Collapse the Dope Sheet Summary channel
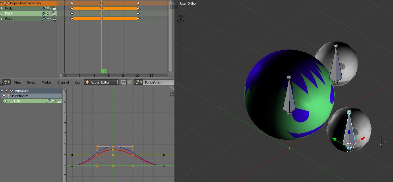The image size is (393, 182). [x=2, y=3]
